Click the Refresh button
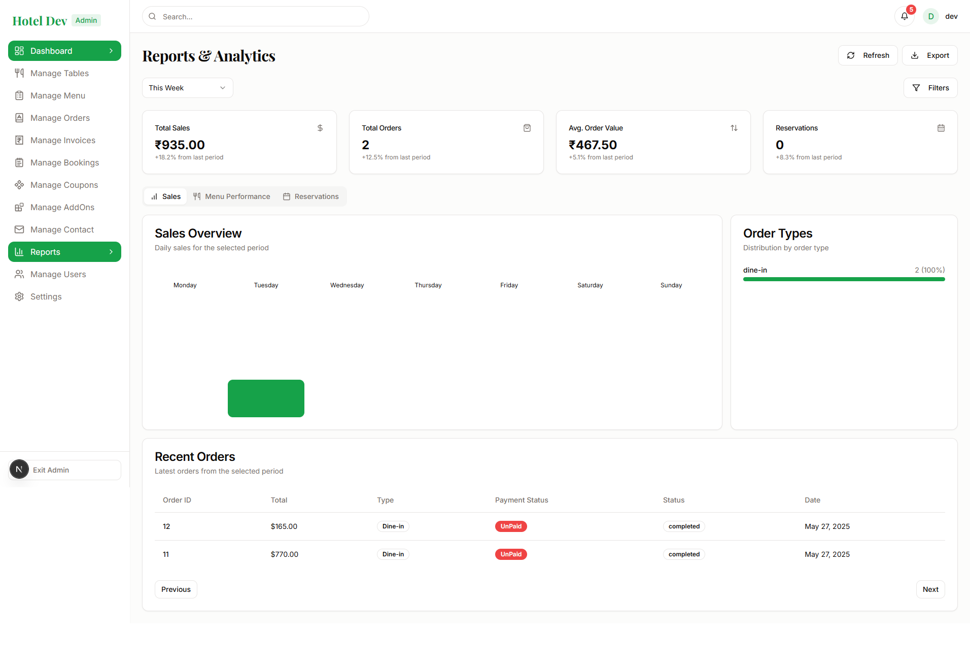Screen dimensions: 970x667 tap(868, 55)
